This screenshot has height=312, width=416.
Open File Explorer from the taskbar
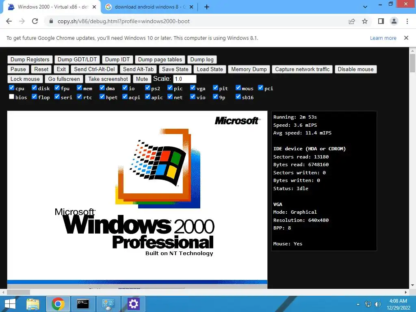pos(33,304)
